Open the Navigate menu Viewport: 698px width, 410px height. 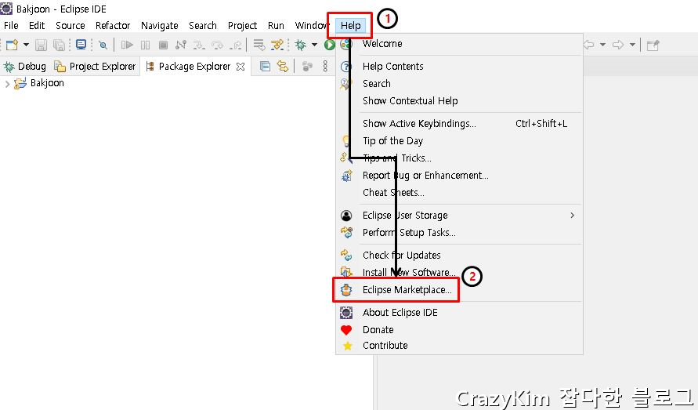(x=159, y=25)
